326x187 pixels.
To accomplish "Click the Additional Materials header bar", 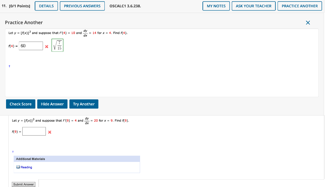I will (76, 158).
